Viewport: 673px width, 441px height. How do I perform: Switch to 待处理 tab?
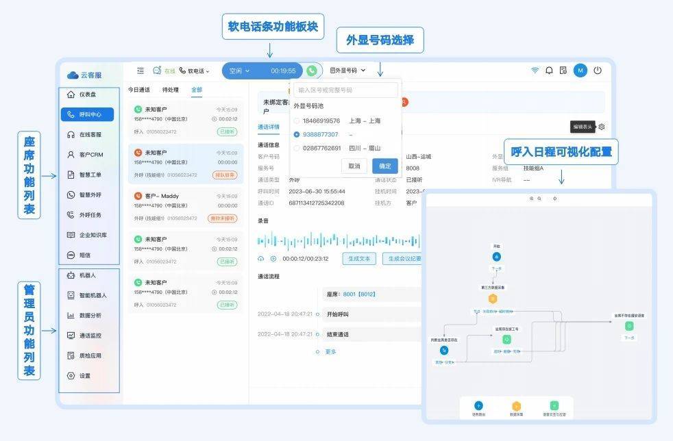pyautogui.click(x=171, y=90)
